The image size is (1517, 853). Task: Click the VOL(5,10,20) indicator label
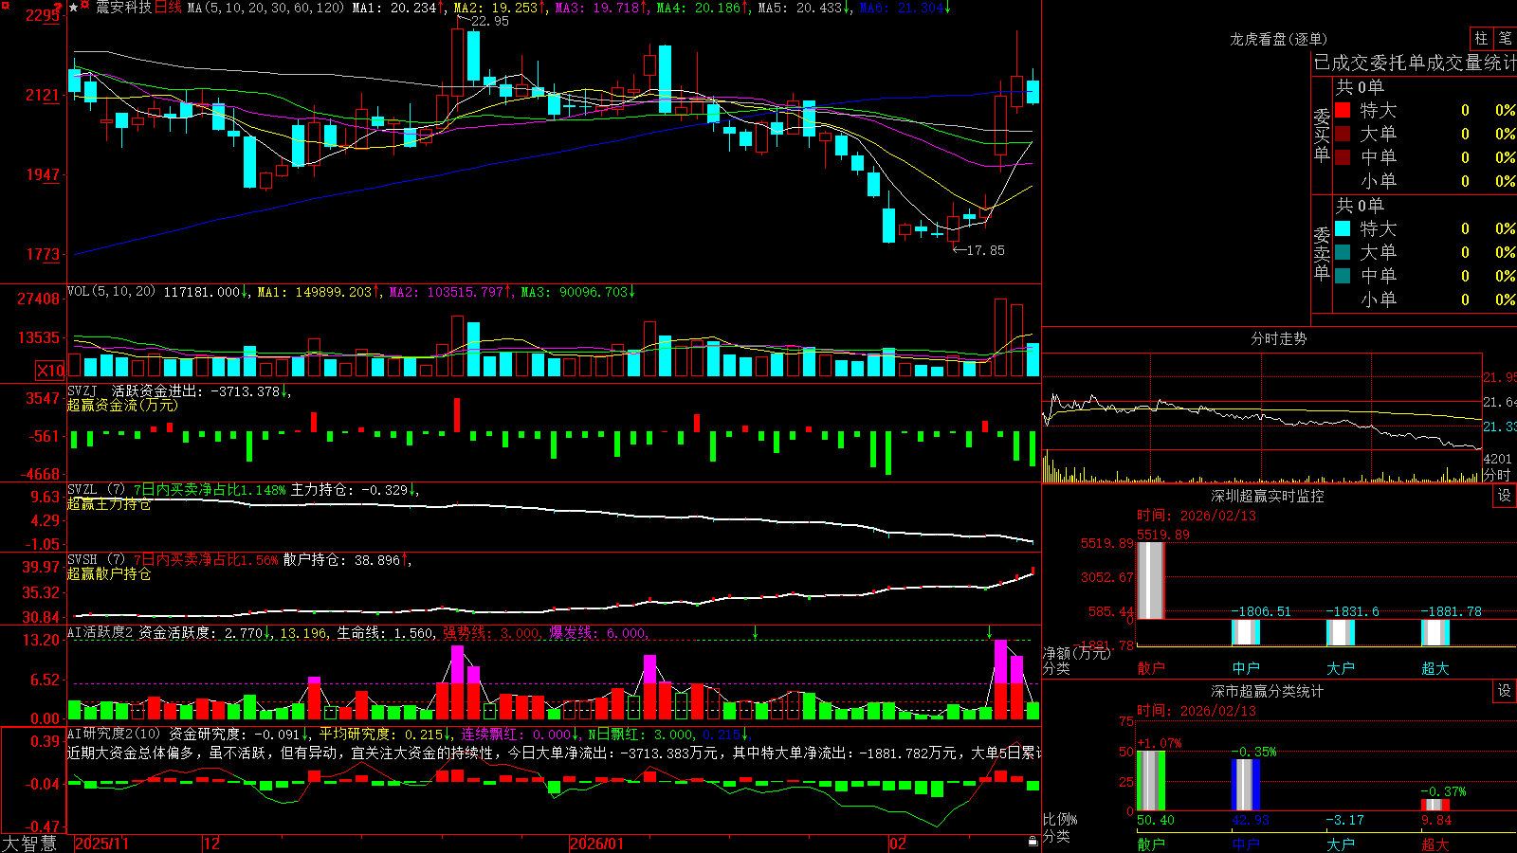112,292
